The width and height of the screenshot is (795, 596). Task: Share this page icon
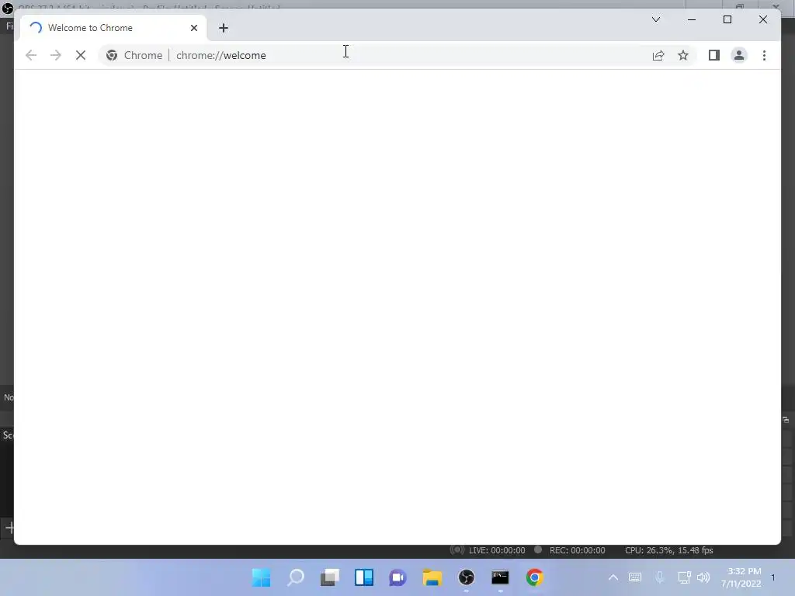tap(658, 55)
